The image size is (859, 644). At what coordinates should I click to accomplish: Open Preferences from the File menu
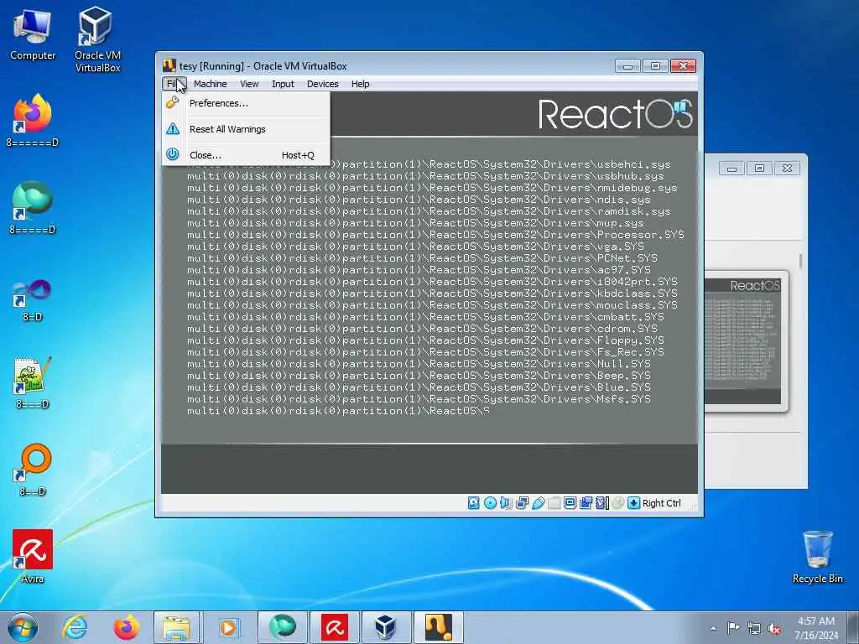point(247,103)
